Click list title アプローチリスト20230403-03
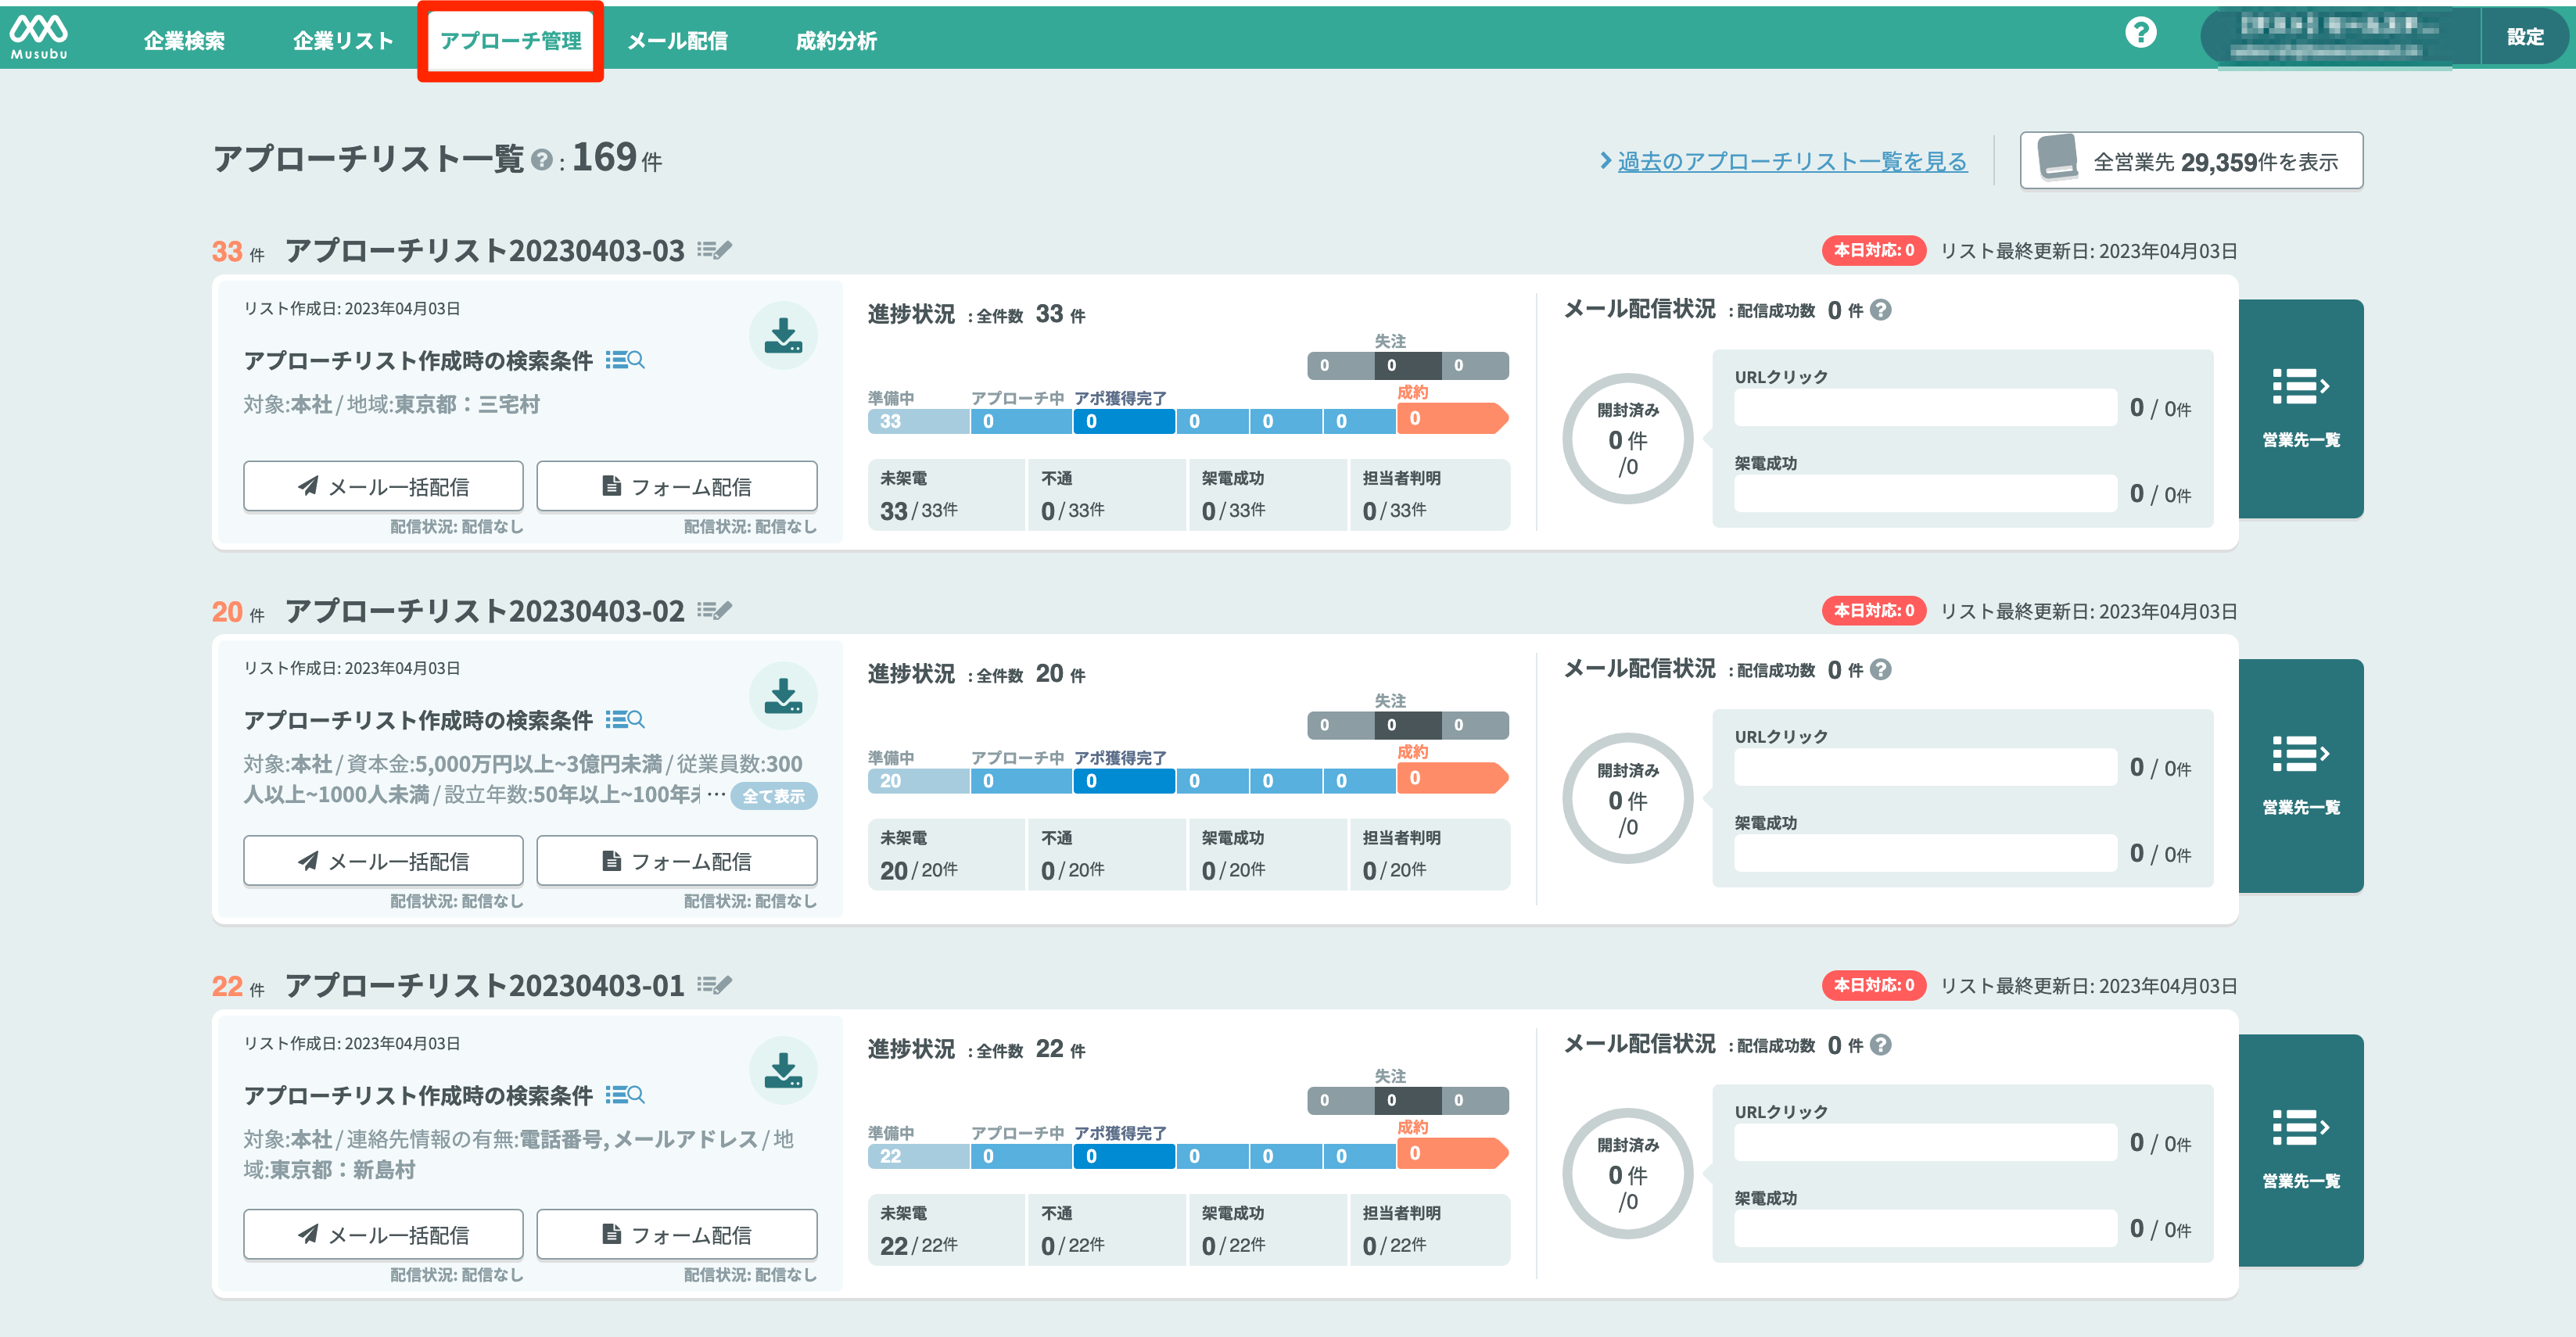 coord(485,250)
